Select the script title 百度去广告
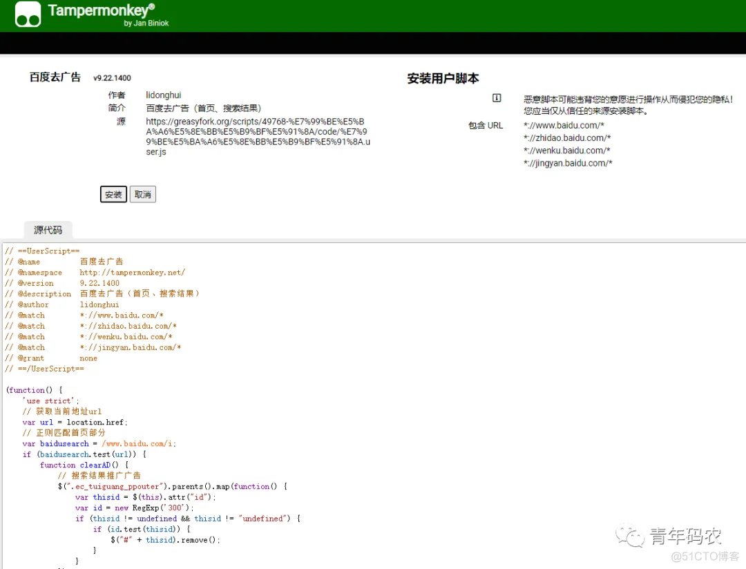Image resolution: width=746 pixels, height=569 pixels. (x=55, y=77)
